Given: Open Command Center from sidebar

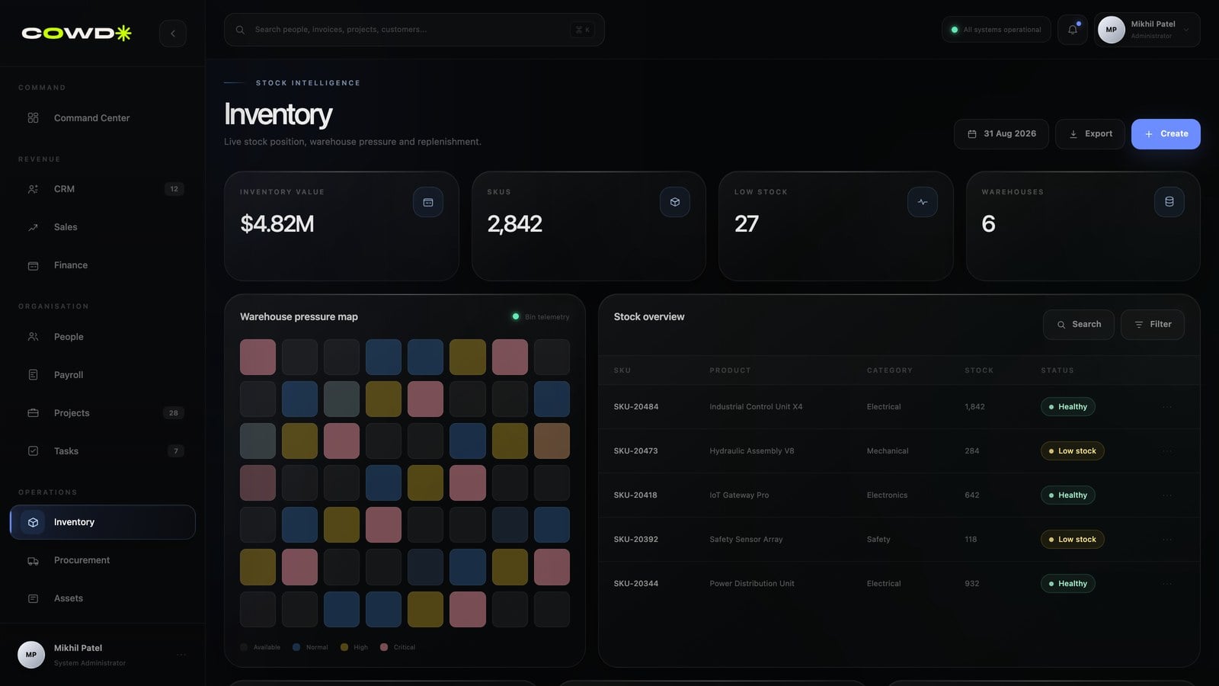Looking at the screenshot, I should (x=103, y=118).
